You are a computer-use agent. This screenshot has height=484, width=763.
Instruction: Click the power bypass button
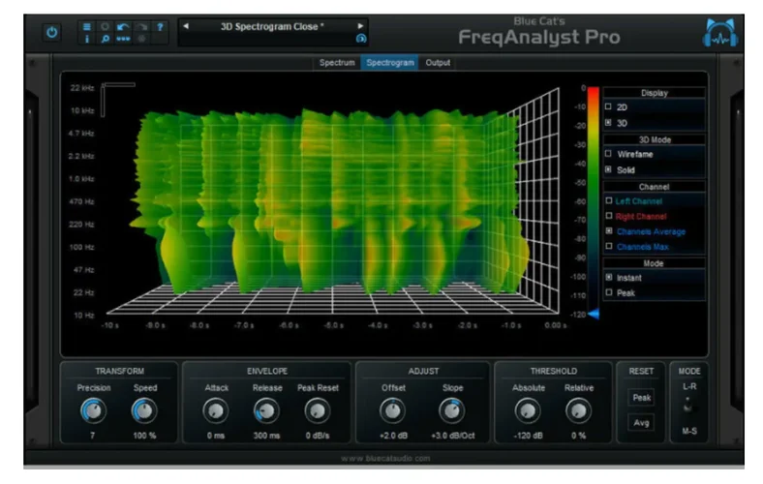52,32
